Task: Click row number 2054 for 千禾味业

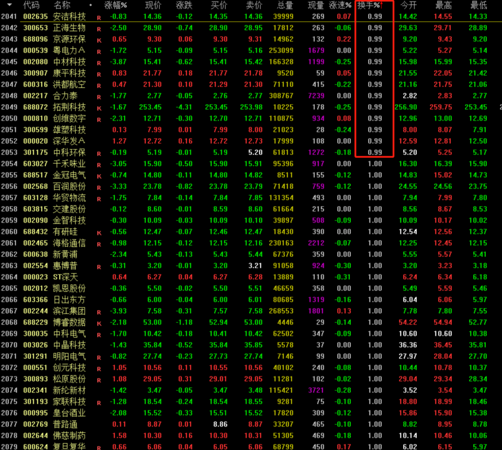Action: click(9, 164)
